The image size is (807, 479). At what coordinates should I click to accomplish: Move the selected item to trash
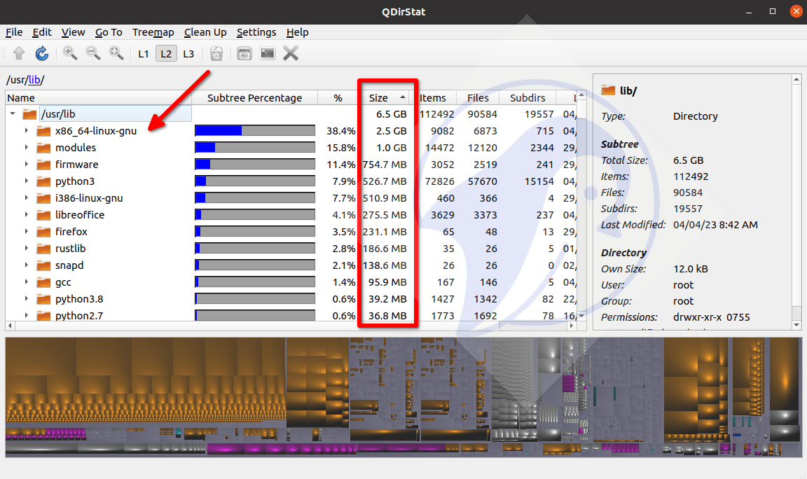216,53
